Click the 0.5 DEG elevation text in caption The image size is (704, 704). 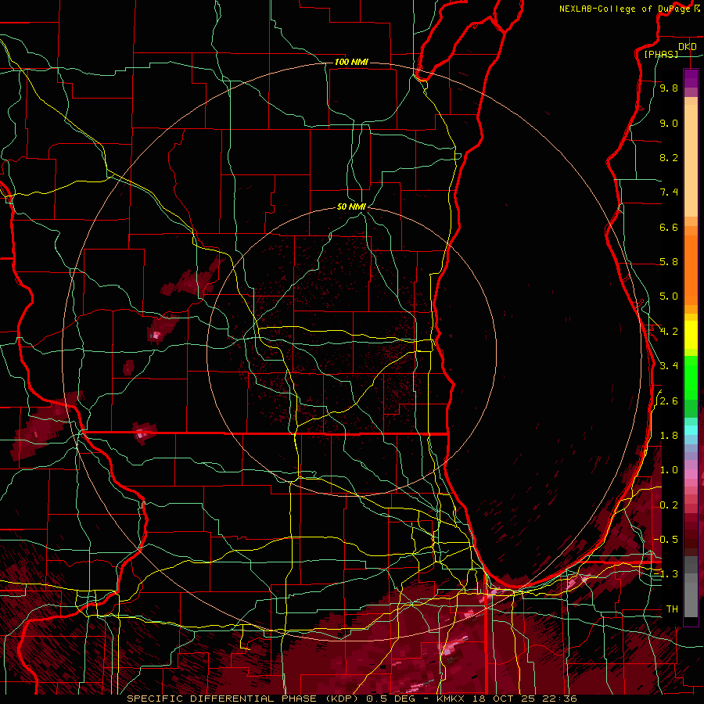[x=390, y=699]
